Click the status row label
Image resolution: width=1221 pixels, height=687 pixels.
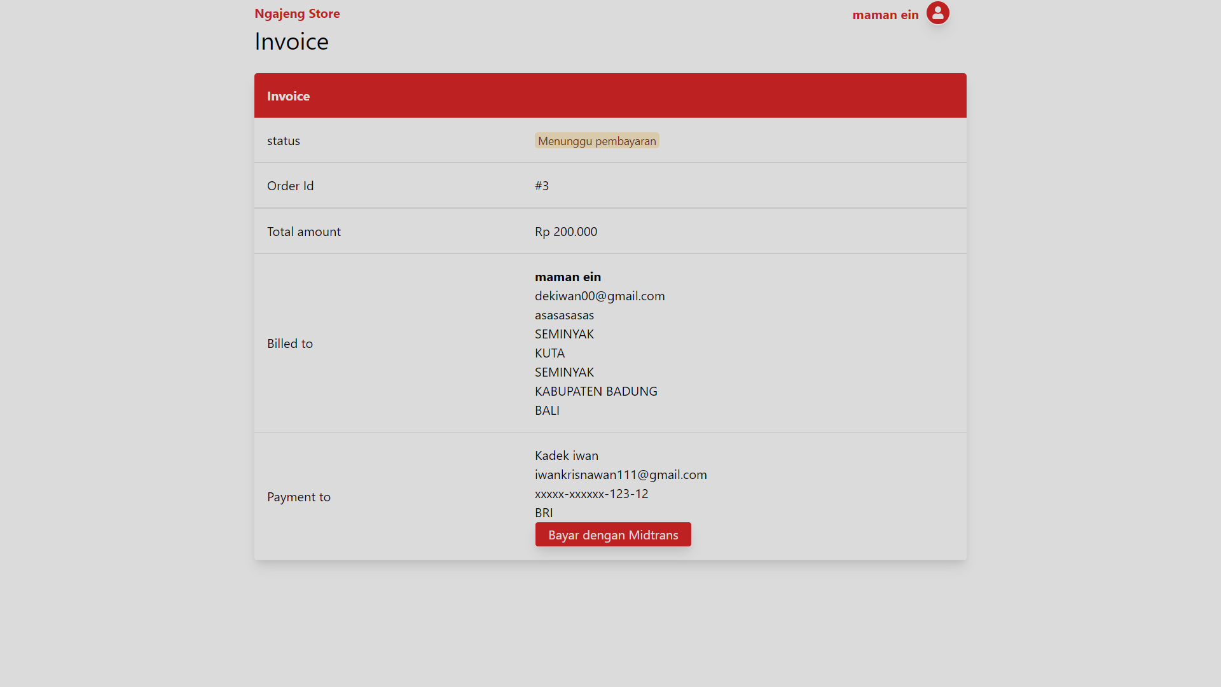(283, 141)
